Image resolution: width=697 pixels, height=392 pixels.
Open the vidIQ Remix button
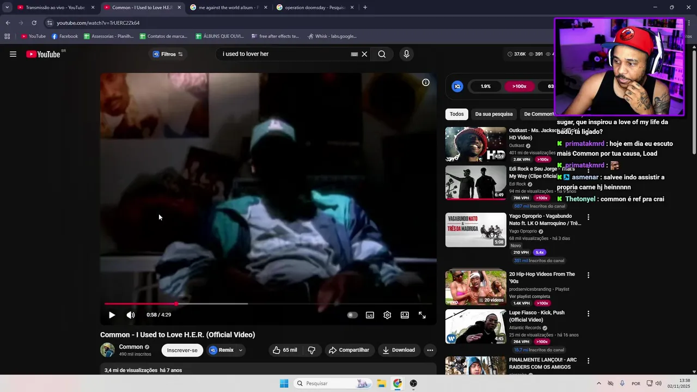pos(222,350)
